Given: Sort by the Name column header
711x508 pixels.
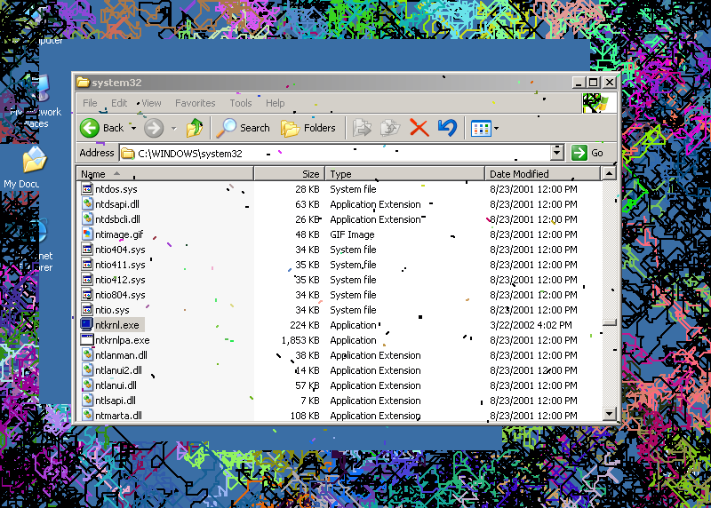Looking at the screenshot, I should point(165,173).
